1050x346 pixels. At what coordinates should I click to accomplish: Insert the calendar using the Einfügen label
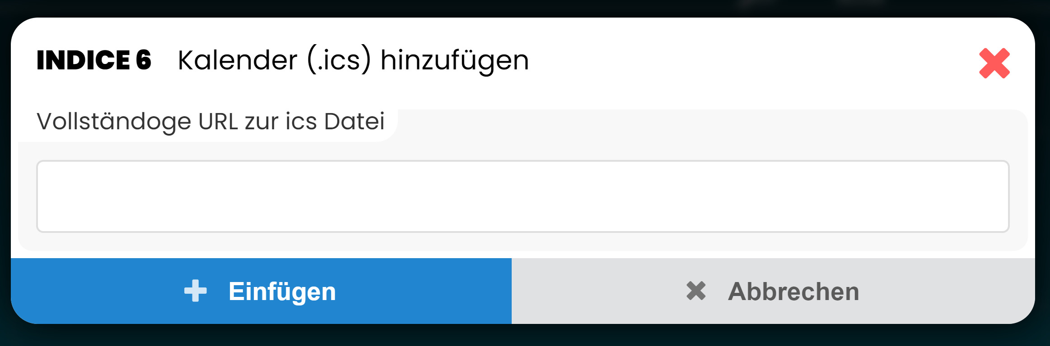pos(282,291)
